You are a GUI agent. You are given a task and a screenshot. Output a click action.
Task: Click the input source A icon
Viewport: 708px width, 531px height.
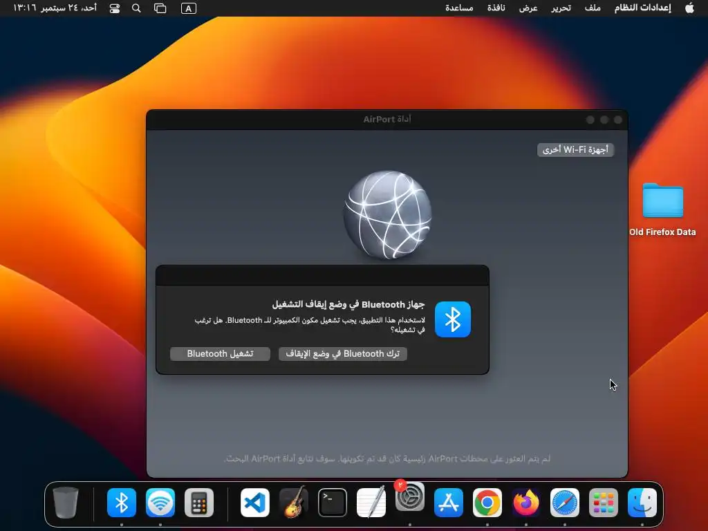[x=188, y=8]
